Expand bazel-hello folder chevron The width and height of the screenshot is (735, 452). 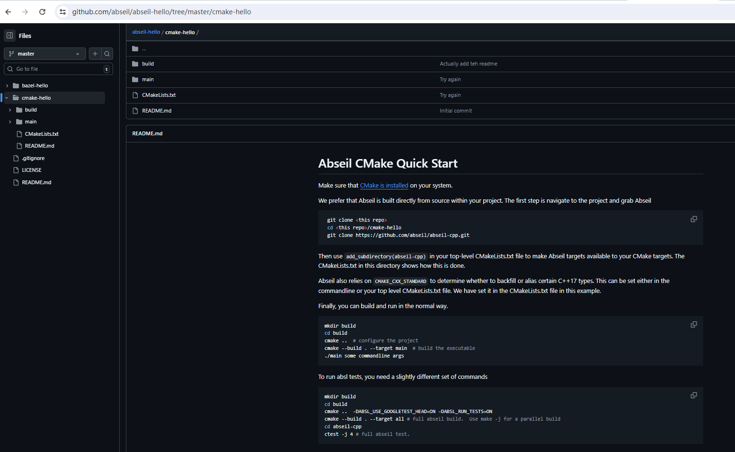pos(7,86)
